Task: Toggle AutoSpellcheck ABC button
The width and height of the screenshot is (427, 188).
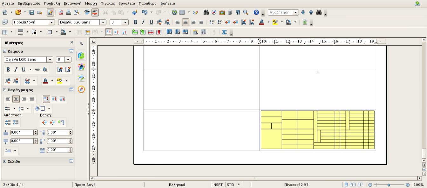Action: click(95, 12)
